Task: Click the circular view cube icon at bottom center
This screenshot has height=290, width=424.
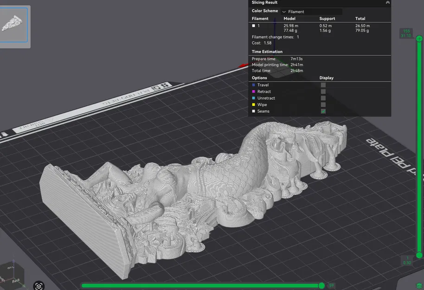Action: [39, 286]
